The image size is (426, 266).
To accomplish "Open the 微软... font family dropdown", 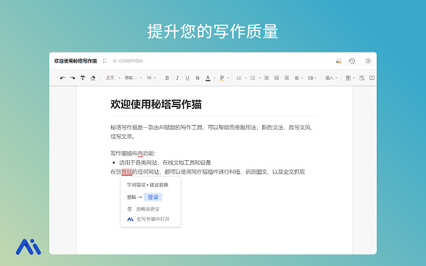I will point(133,78).
